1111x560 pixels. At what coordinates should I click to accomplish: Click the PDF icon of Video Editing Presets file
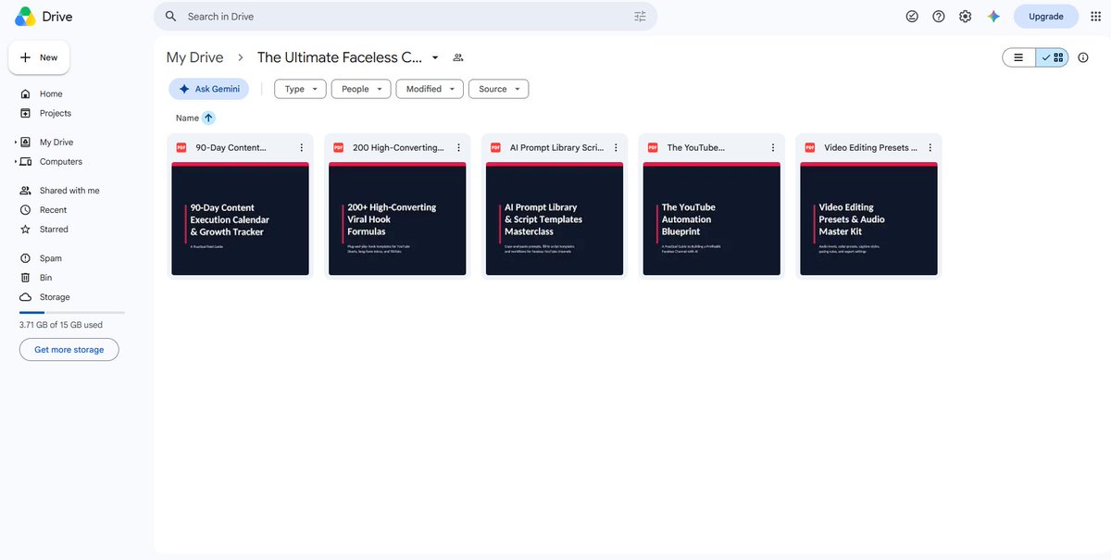pos(810,147)
